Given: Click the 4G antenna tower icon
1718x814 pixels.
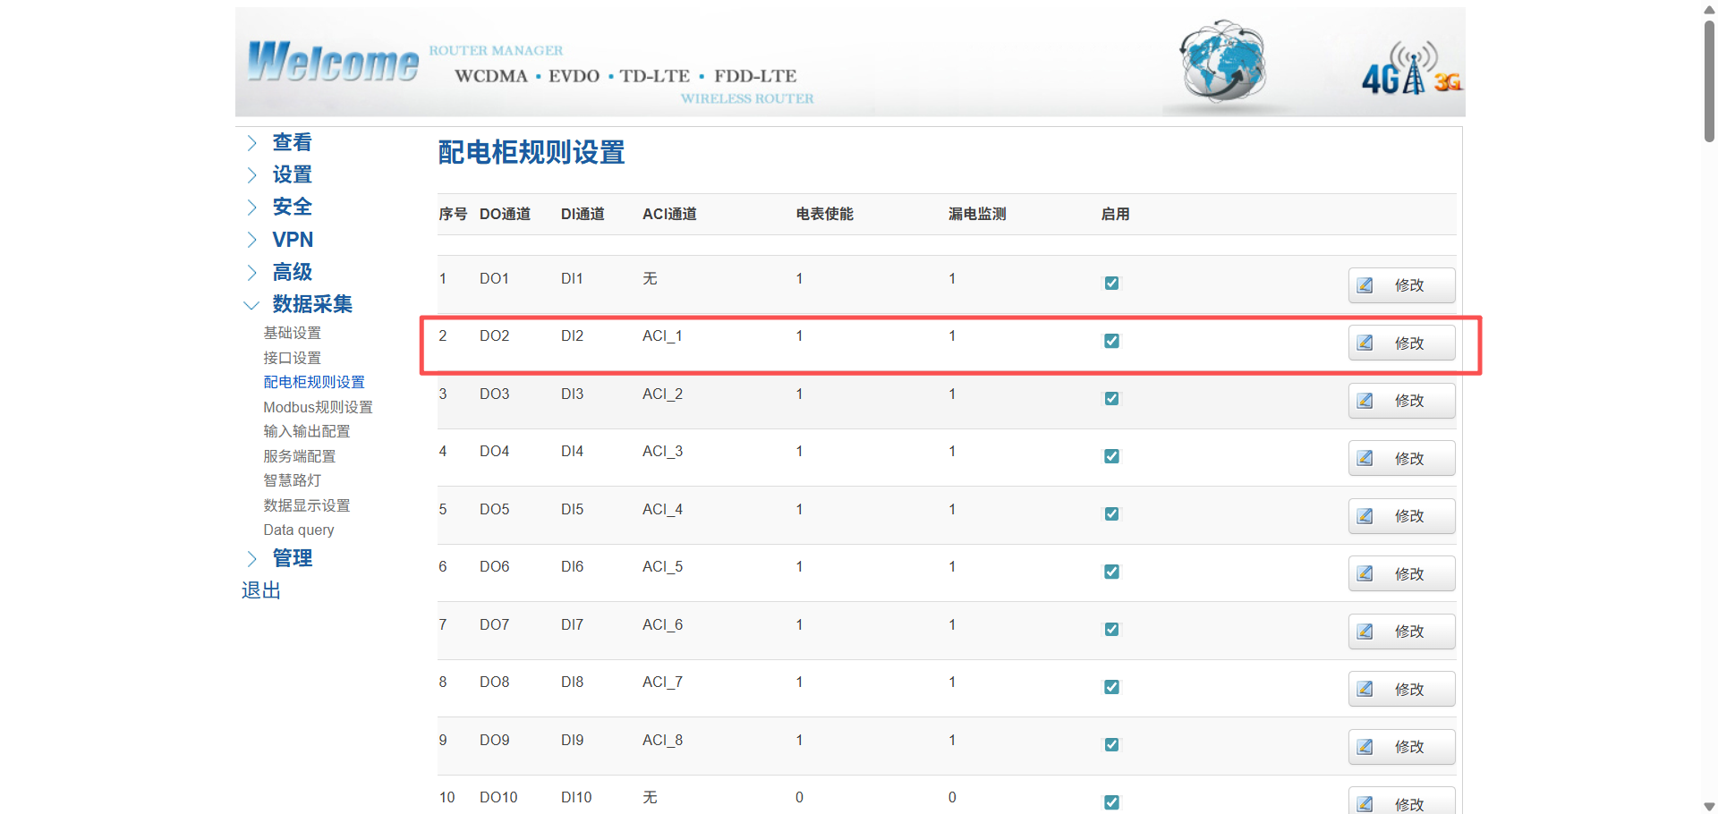Looking at the screenshot, I should pos(1412,70).
